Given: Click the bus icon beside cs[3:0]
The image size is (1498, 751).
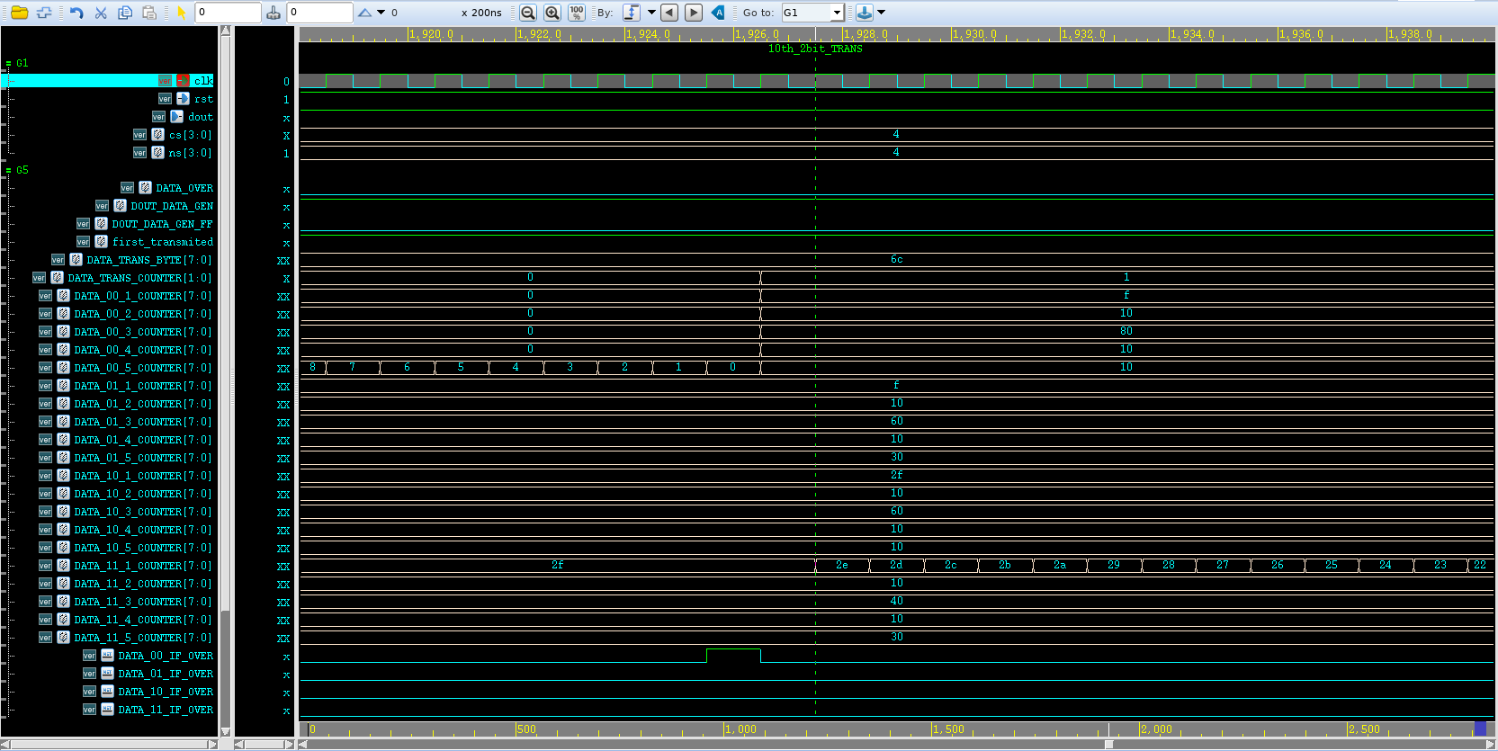Looking at the screenshot, I should pyautogui.click(x=158, y=135).
